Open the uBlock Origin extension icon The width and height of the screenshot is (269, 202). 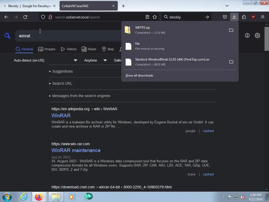pyautogui.click(x=253, y=17)
